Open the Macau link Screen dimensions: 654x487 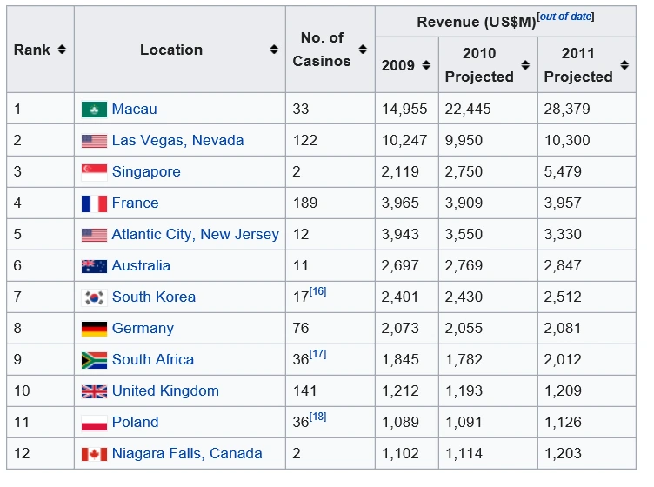[134, 110]
